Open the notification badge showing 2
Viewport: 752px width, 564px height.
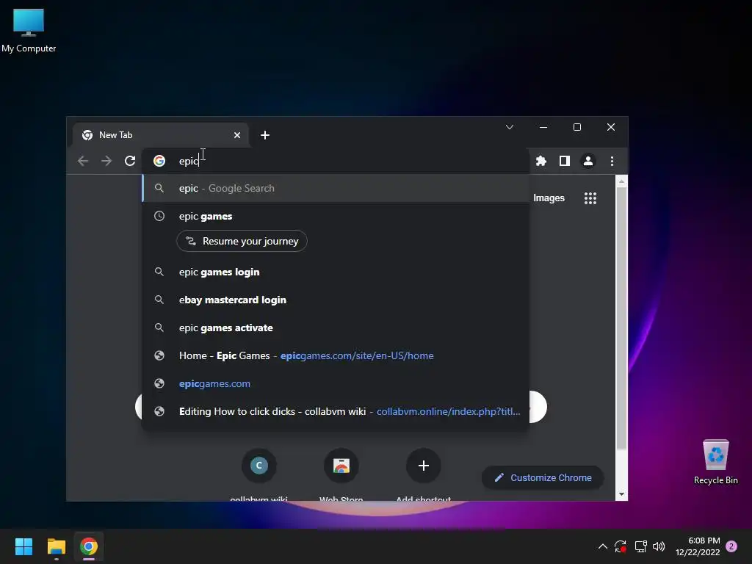(x=732, y=546)
